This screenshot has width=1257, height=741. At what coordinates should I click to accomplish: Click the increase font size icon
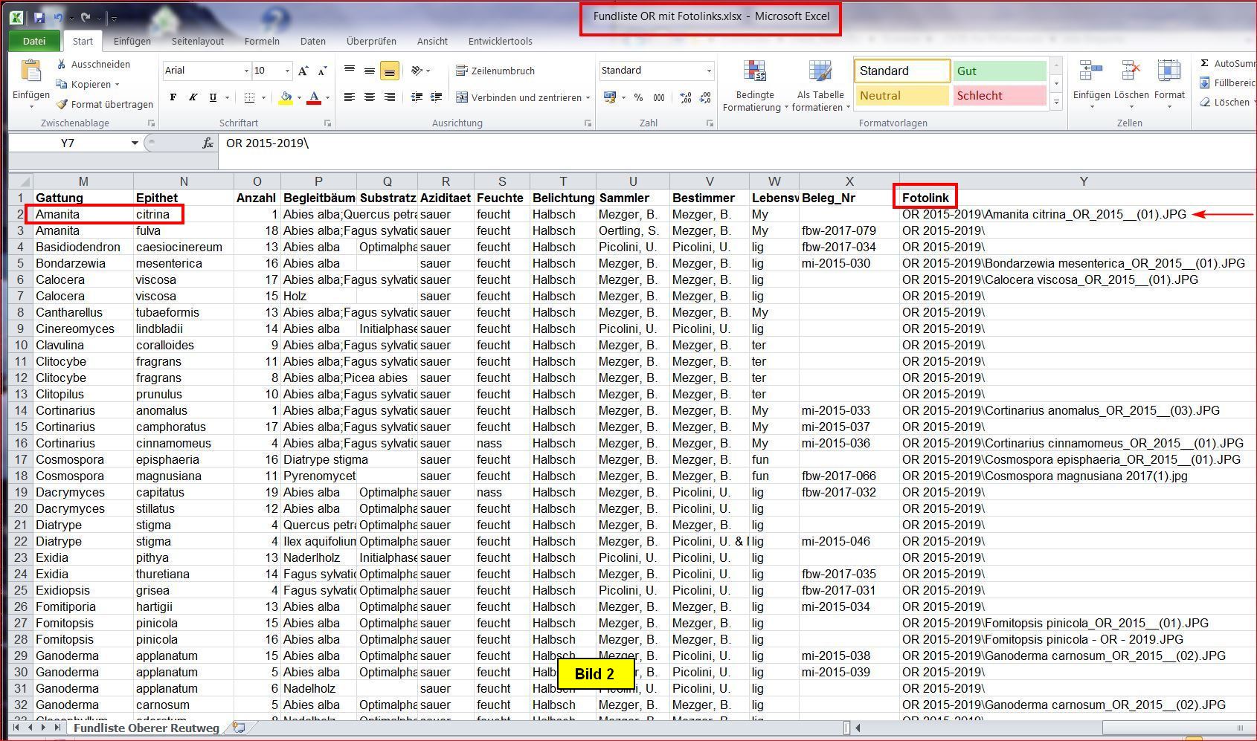click(x=303, y=71)
